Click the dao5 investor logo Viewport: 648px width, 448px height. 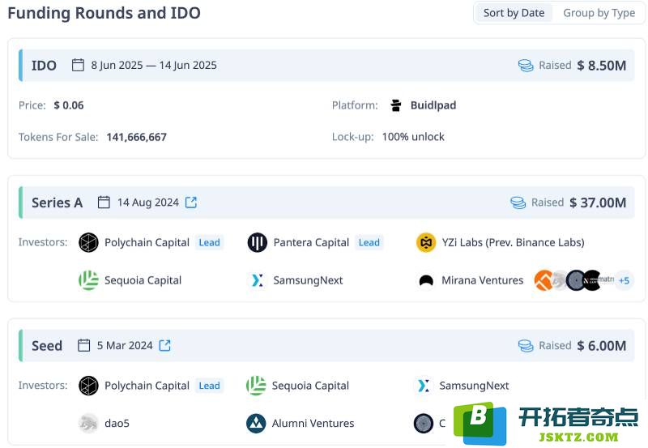pos(88,423)
